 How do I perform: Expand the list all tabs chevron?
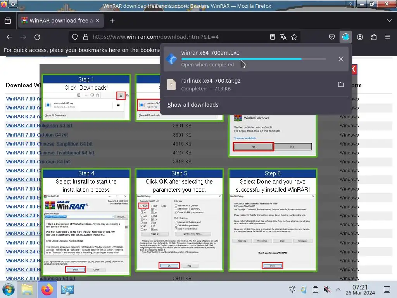389,21
